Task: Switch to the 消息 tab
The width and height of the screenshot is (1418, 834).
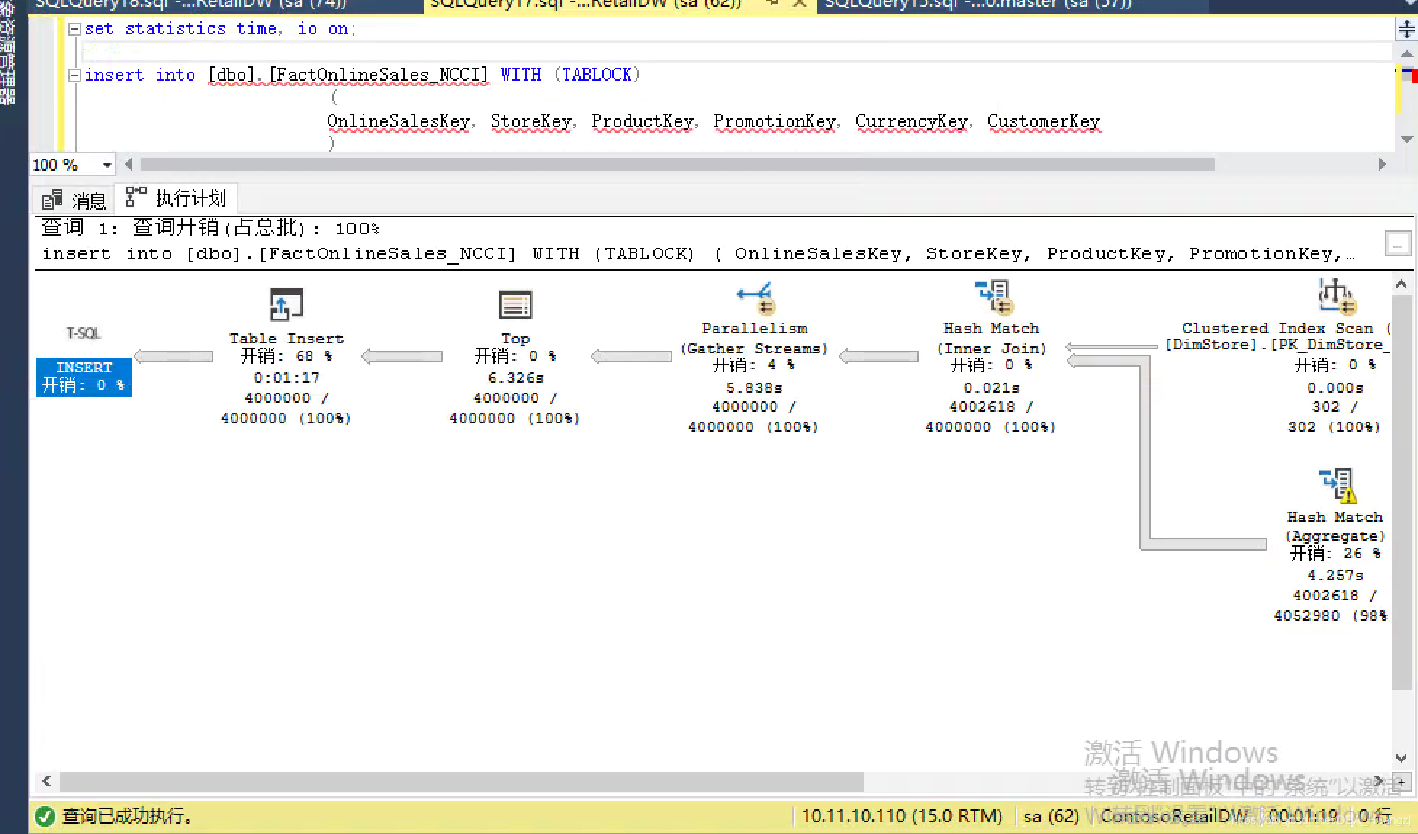Action: 74,200
